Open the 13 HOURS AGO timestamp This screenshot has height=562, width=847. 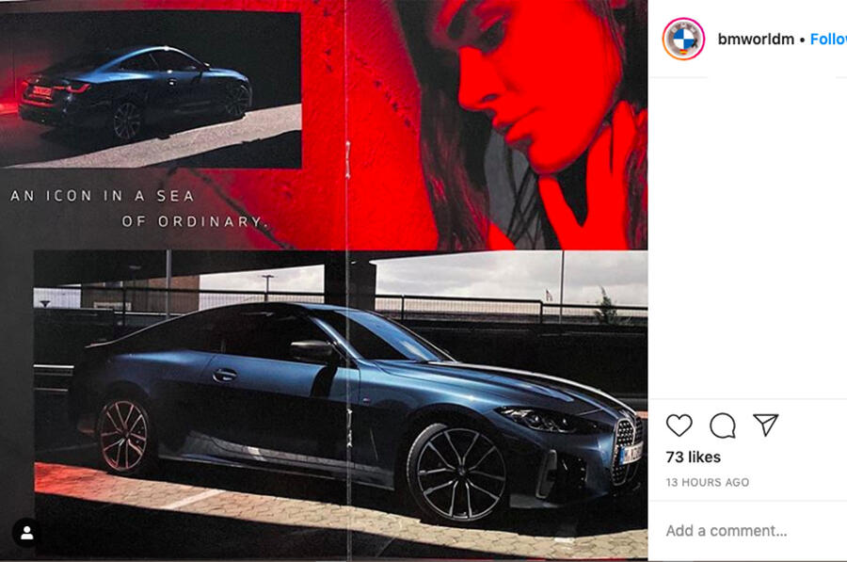point(707,483)
